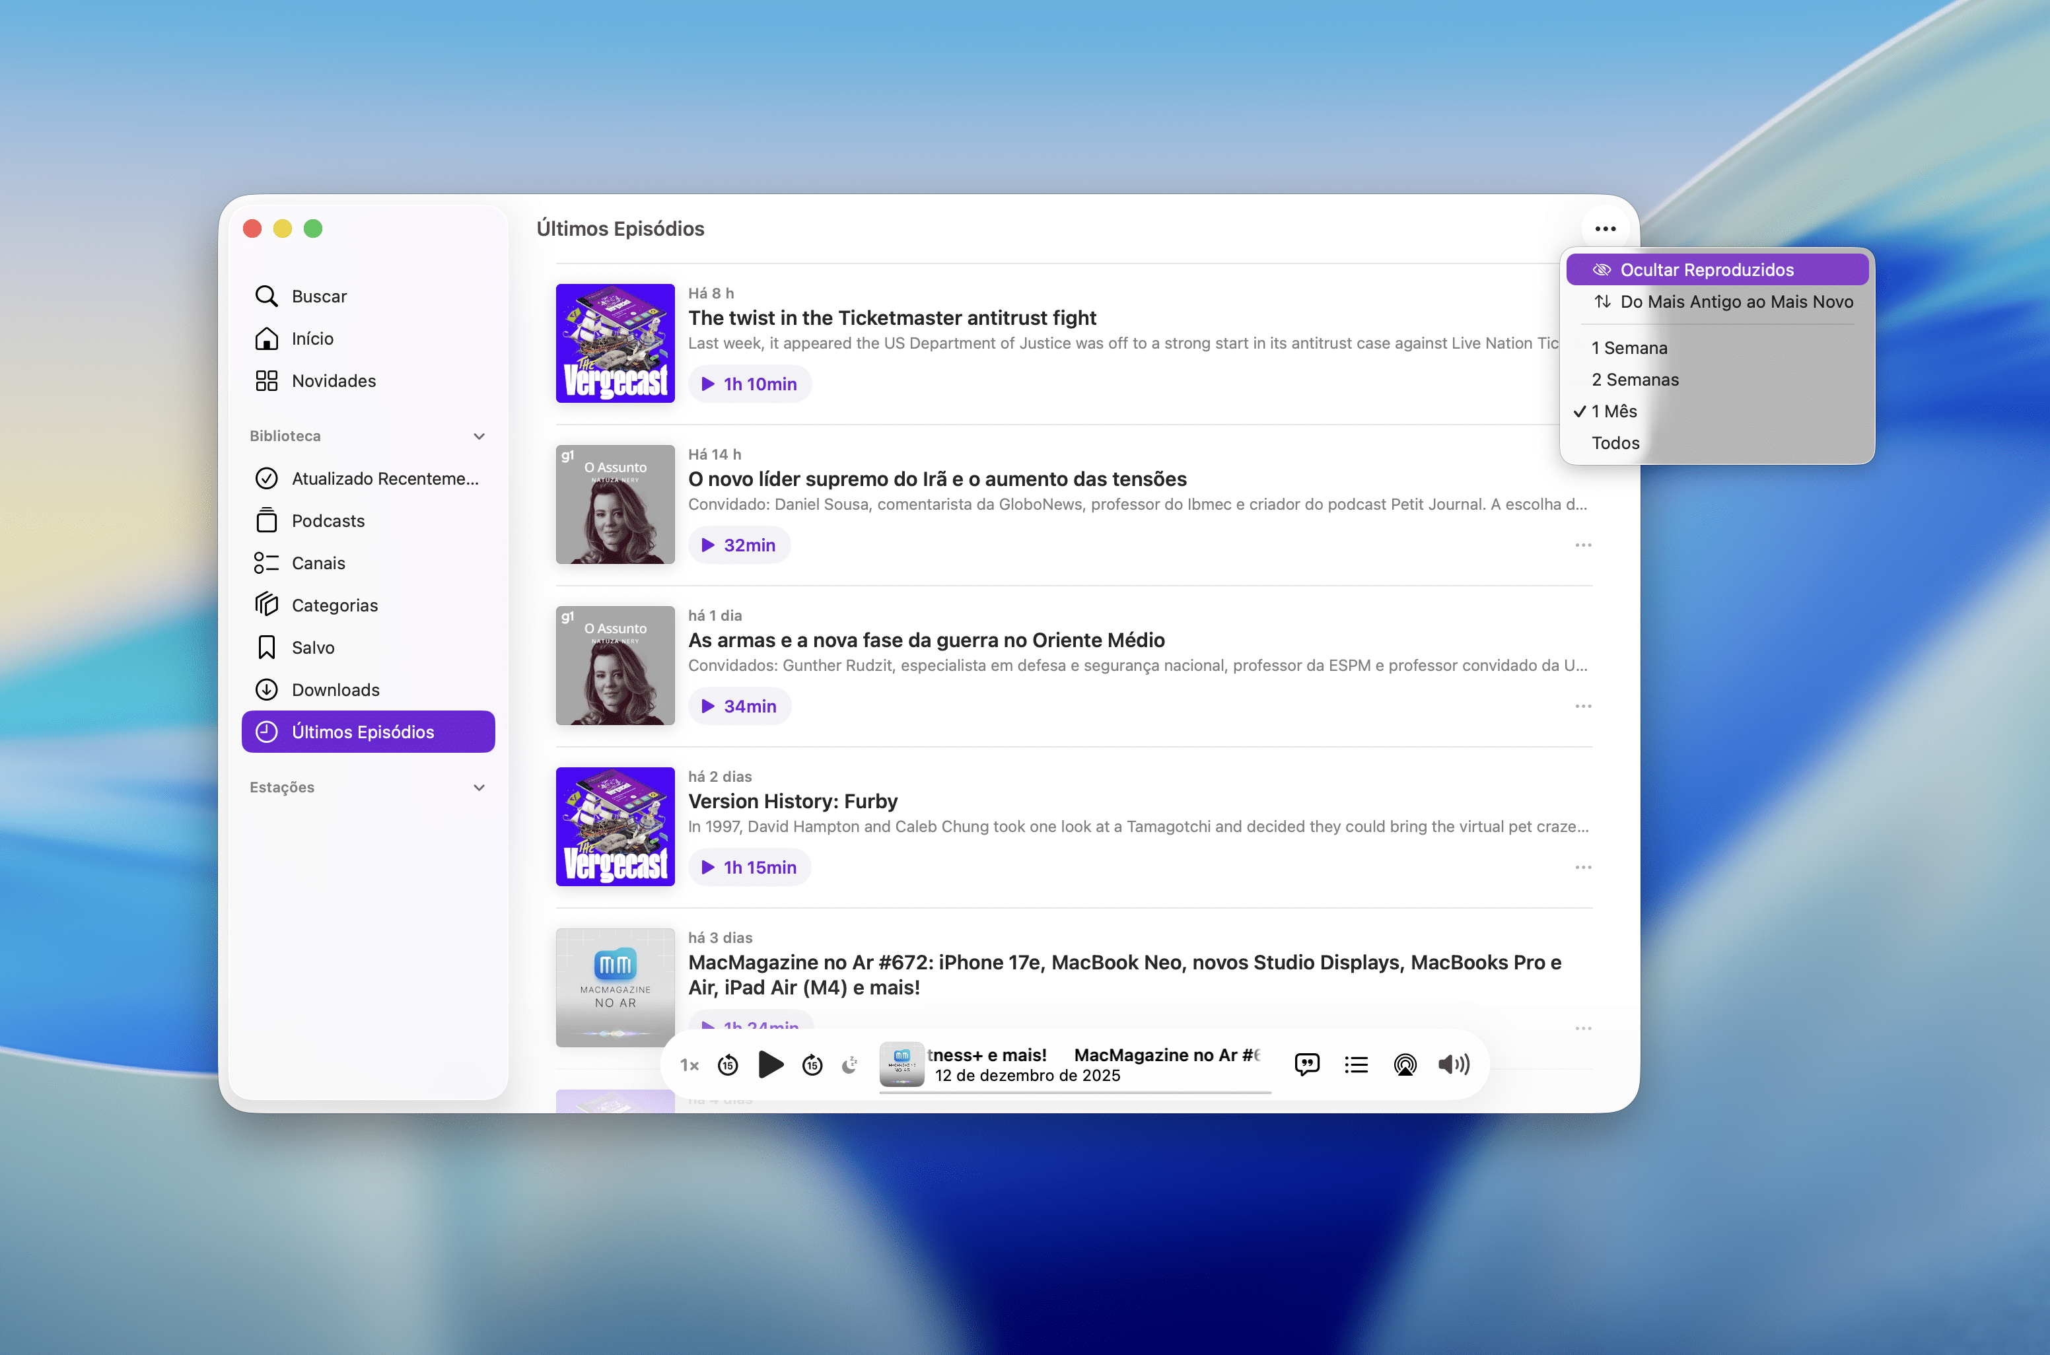Open the transcript speech bubble icon
The width and height of the screenshot is (2050, 1355).
(x=1307, y=1064)
